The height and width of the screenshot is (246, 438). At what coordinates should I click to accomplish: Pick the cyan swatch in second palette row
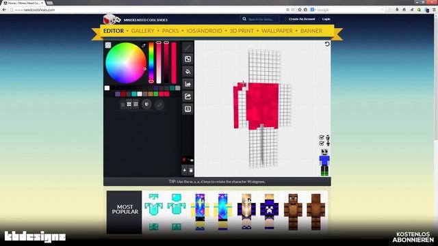[134, 94]
